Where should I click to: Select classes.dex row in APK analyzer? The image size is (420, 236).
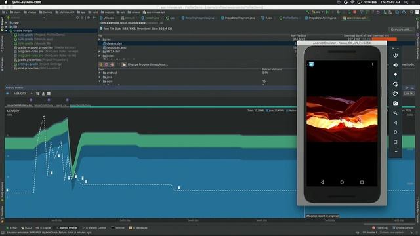point(197,43)
